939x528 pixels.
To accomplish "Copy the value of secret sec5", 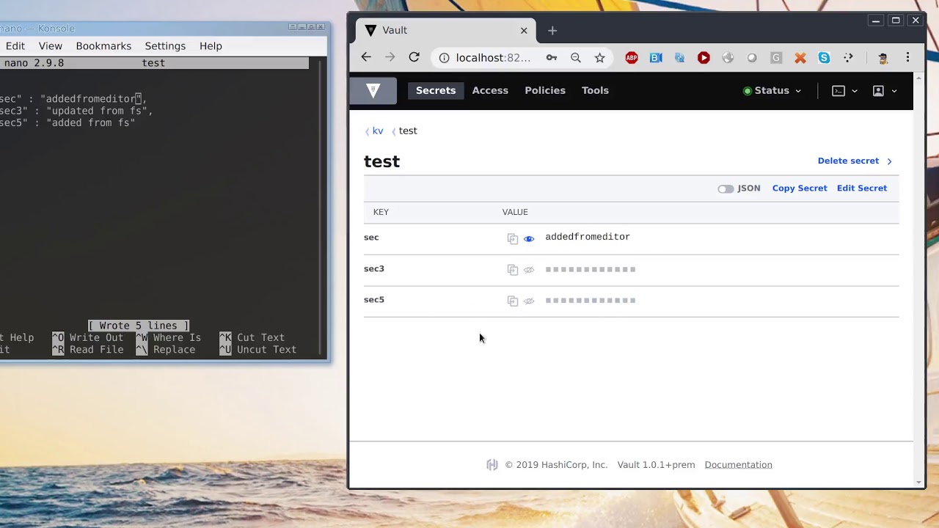I will click(x=512, y=300).
